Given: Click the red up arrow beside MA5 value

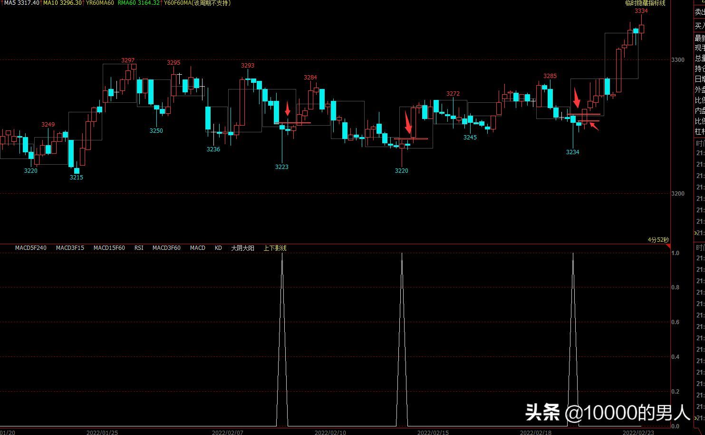Looking at the screenshot, I should [2, 3].
